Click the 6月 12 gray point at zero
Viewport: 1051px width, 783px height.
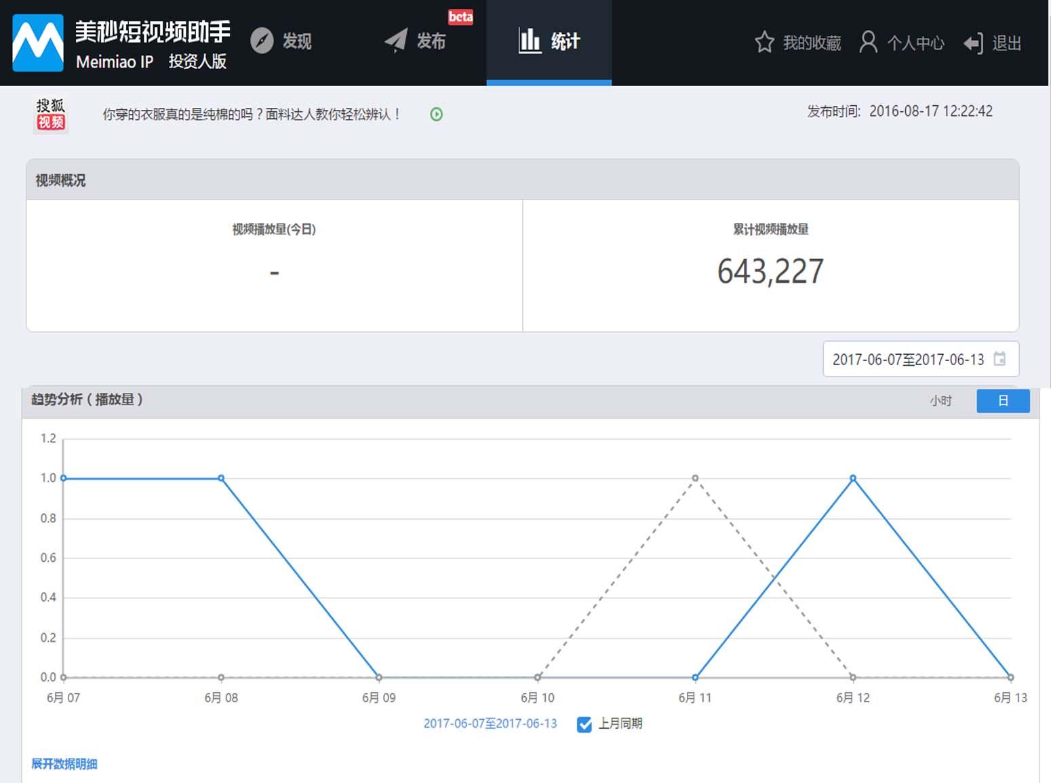[x=853, y=677]
